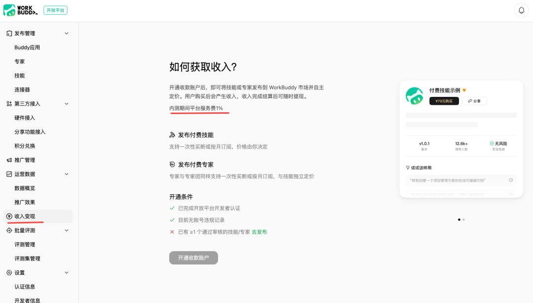
Task: Click the v1.0.1 version value
Action: coord(424,144)
